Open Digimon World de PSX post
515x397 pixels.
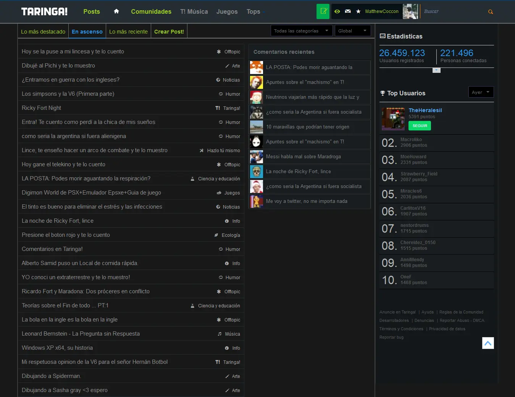pos(91,193)
